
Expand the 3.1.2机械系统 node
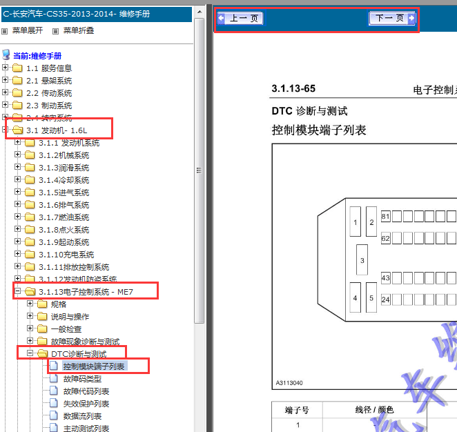17,154
